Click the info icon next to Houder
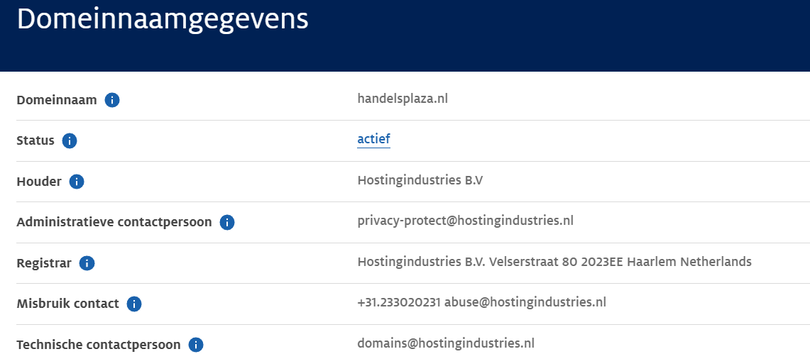The image size is (810, 354). click(x=77, y=182)
